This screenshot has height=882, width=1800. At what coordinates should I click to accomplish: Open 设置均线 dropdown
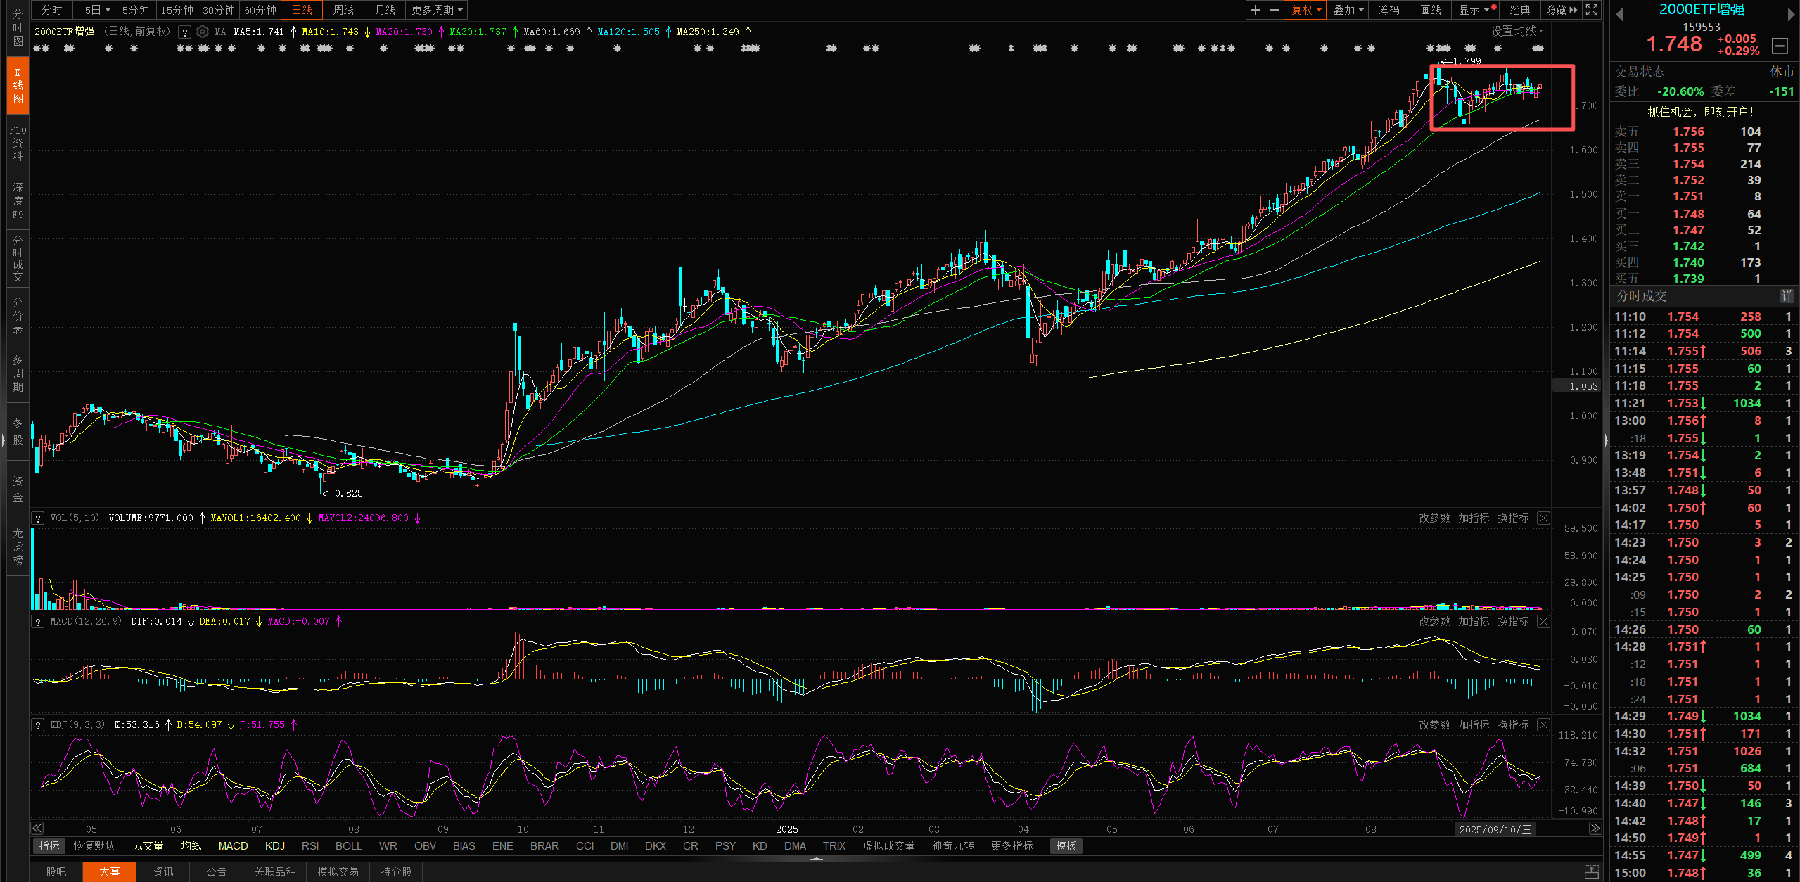1517,31
